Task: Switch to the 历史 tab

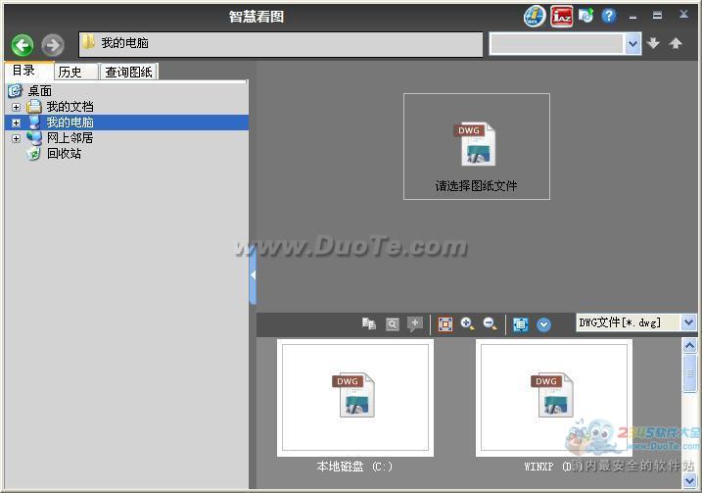Action: click(x=70, y=72)
